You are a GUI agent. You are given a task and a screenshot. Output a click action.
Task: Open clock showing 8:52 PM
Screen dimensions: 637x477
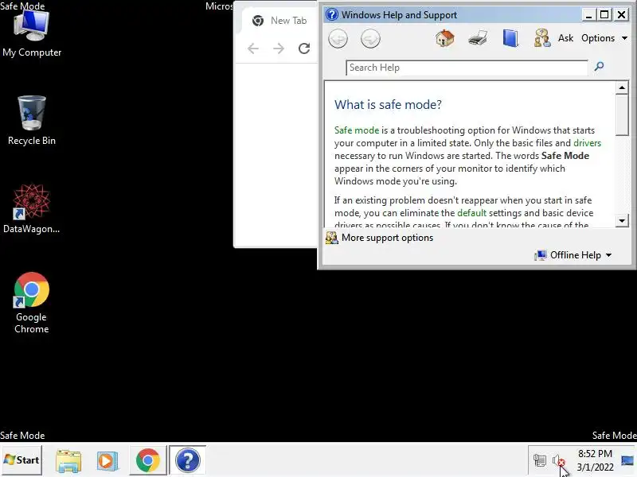tap(595, 460)
